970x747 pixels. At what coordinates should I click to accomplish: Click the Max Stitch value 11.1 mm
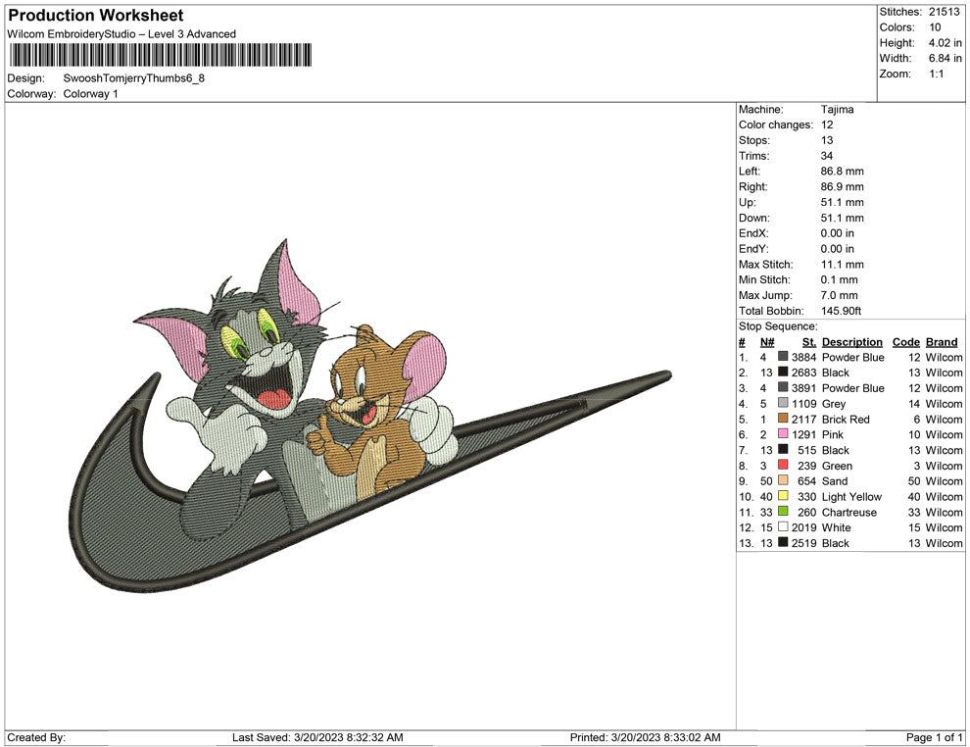click(842, 265)
